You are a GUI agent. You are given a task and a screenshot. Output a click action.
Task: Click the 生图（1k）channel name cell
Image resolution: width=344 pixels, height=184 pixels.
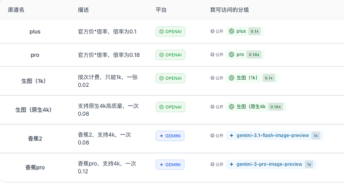click(x=33, y=81)
